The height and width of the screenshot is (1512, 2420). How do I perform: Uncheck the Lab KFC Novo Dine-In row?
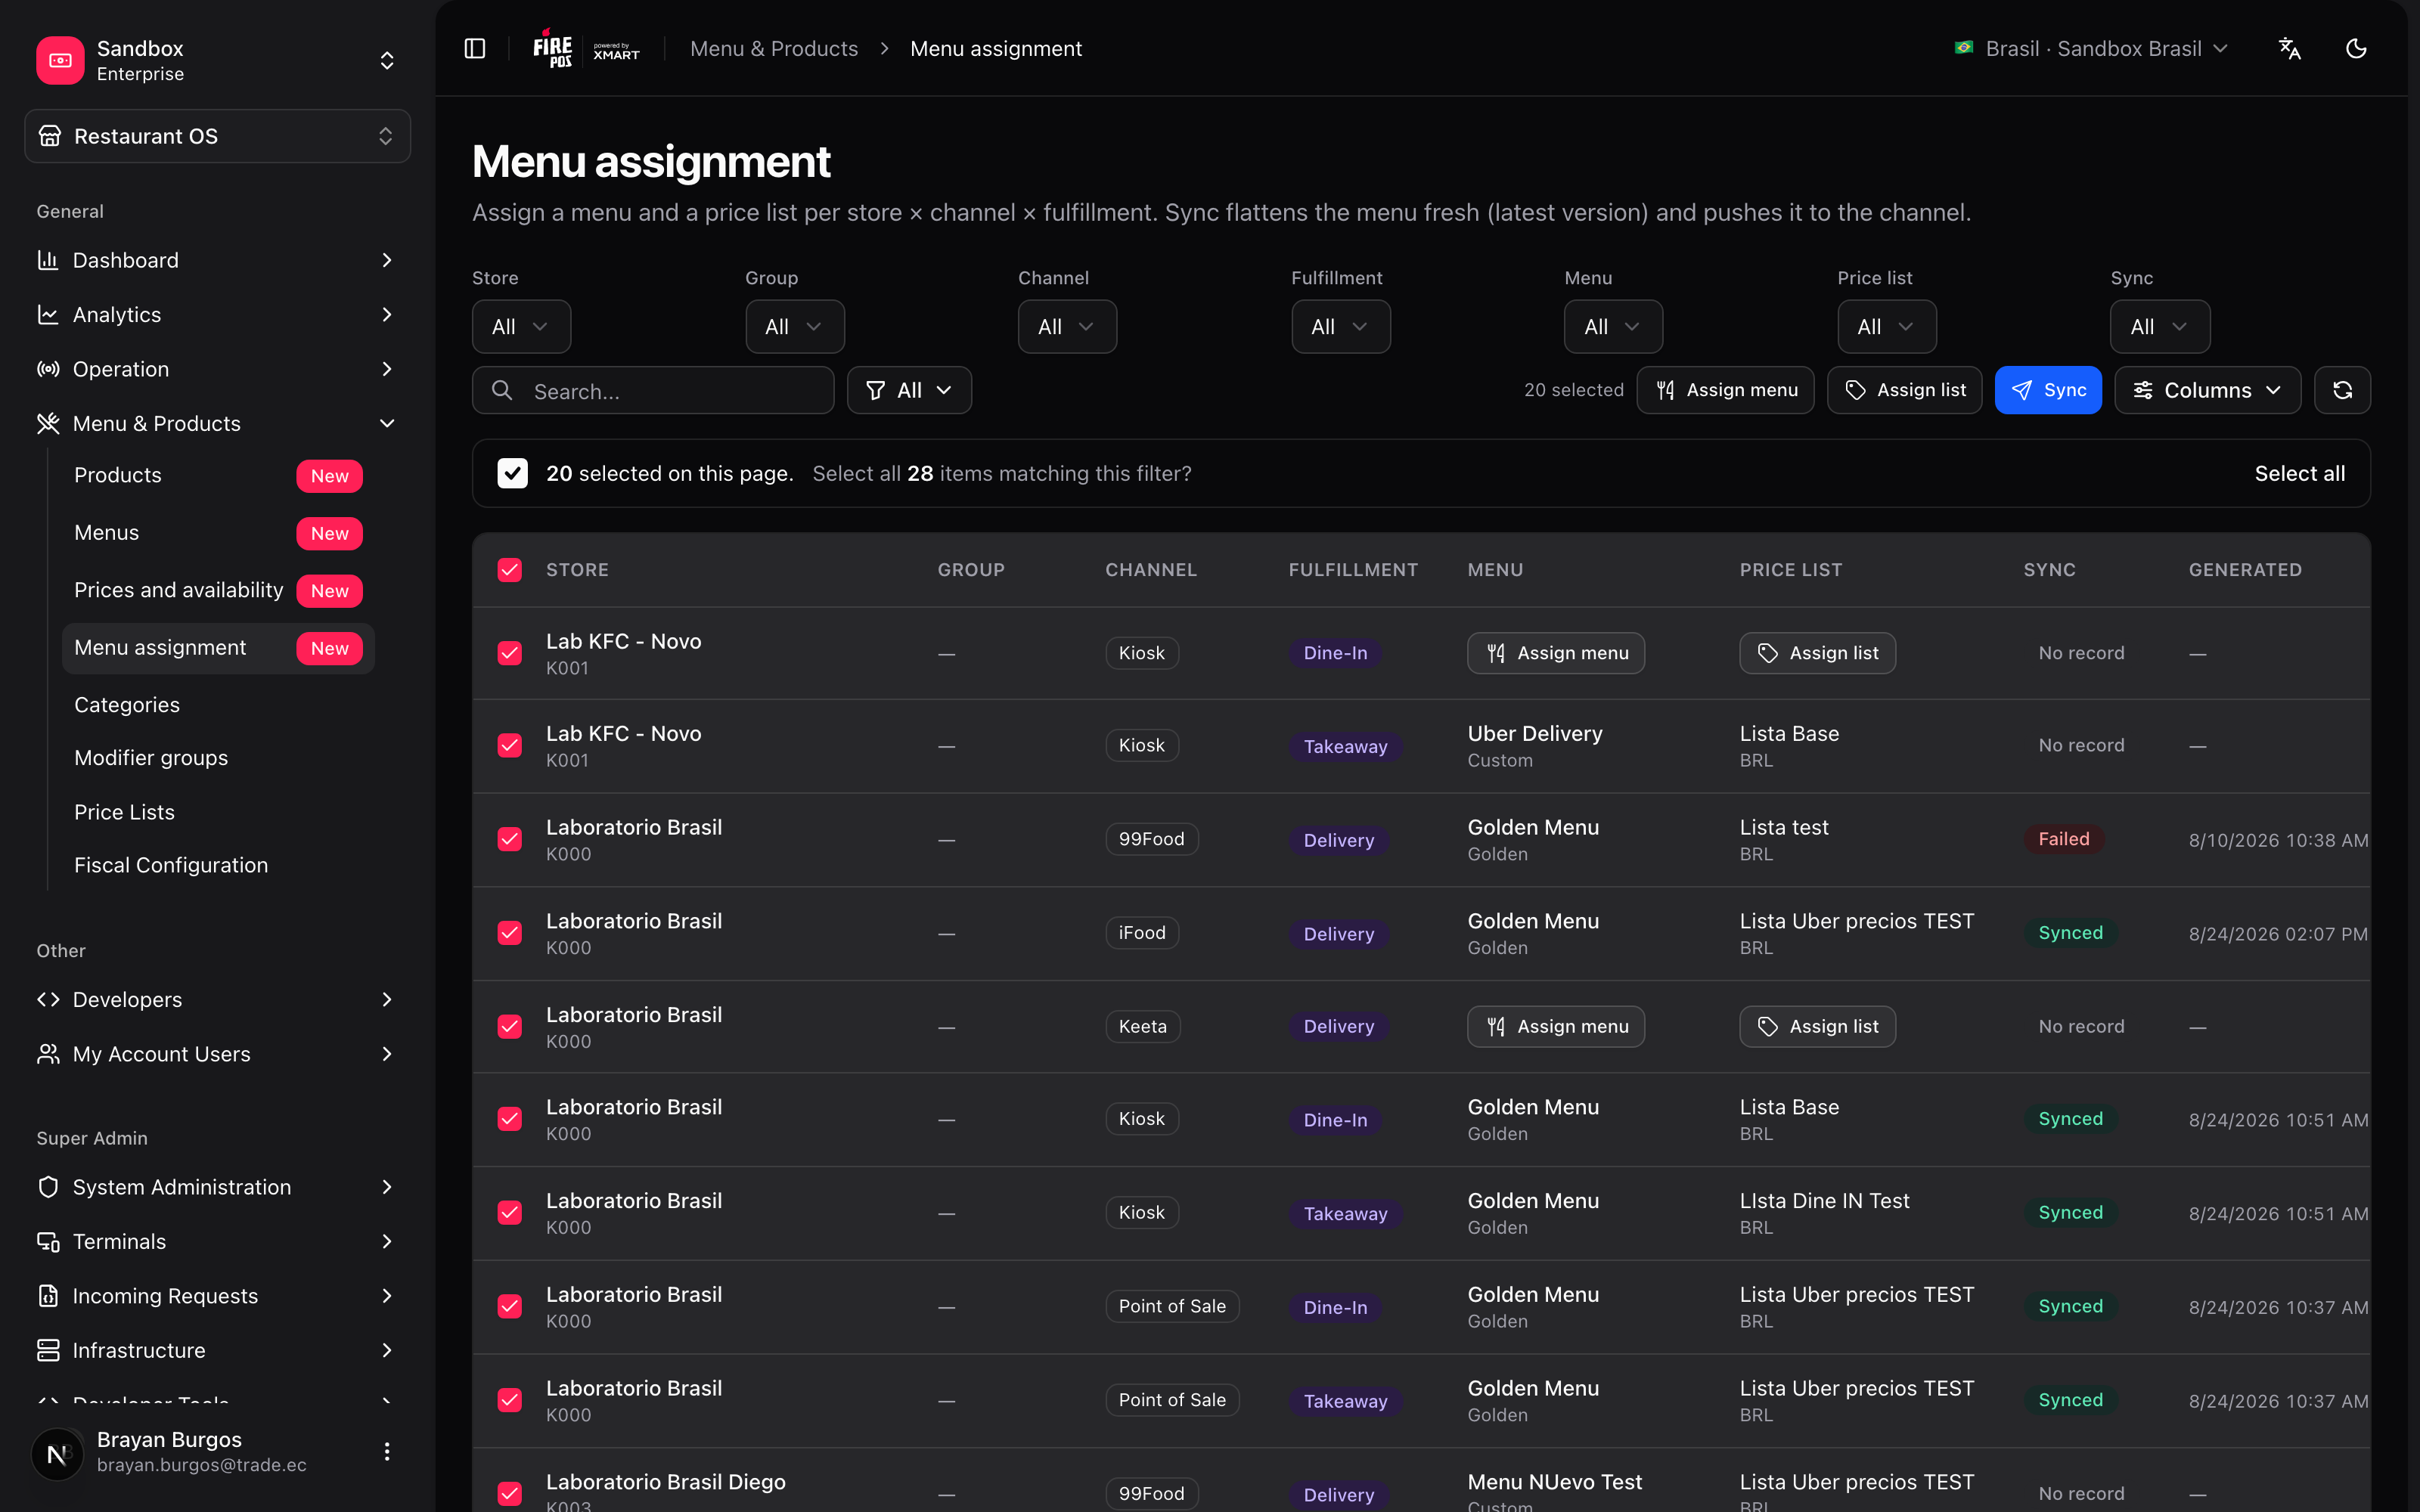(x=510, y=653)
